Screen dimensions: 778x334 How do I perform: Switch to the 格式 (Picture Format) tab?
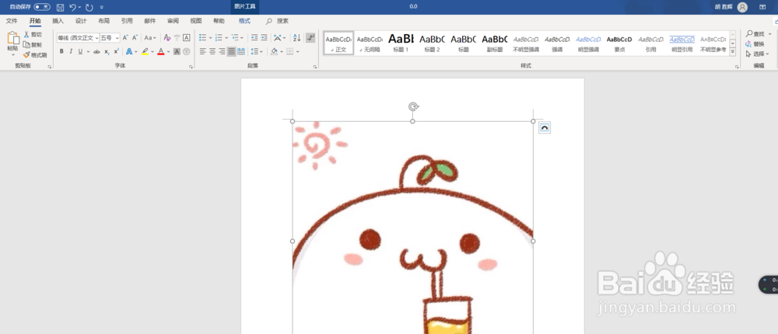[244, 21]
